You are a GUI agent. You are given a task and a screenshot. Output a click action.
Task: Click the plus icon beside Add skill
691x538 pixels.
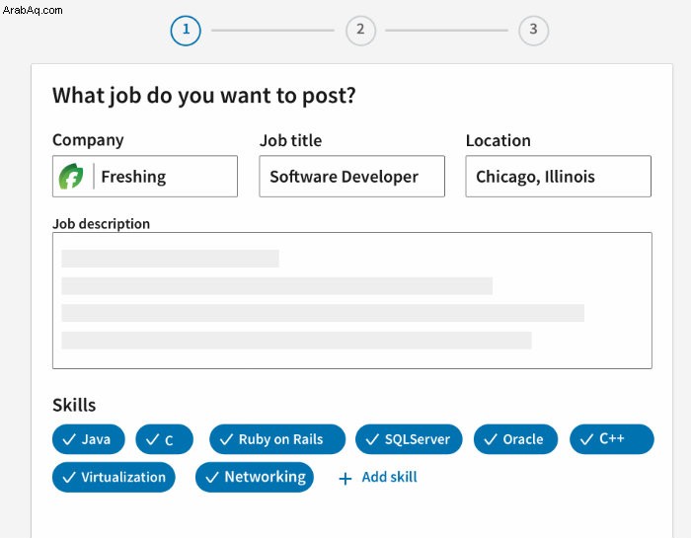click(345, 479)
